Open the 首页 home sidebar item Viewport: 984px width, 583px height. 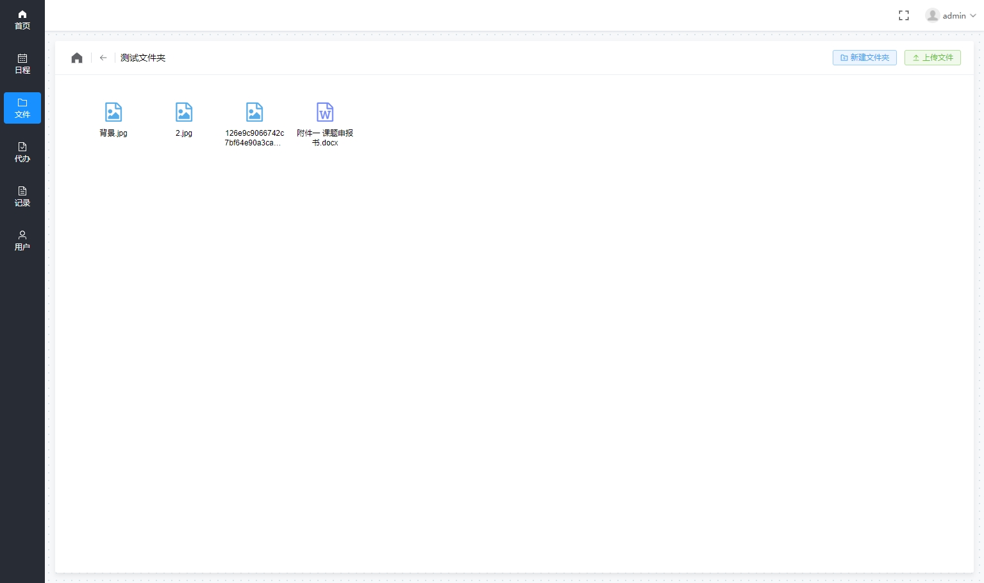click(22, 20)
